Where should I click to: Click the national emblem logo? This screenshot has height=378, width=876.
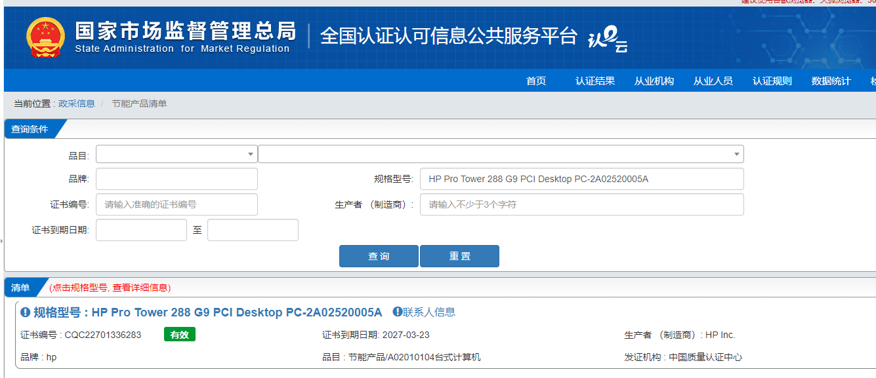pyautogui.click(x=45, y=37)
